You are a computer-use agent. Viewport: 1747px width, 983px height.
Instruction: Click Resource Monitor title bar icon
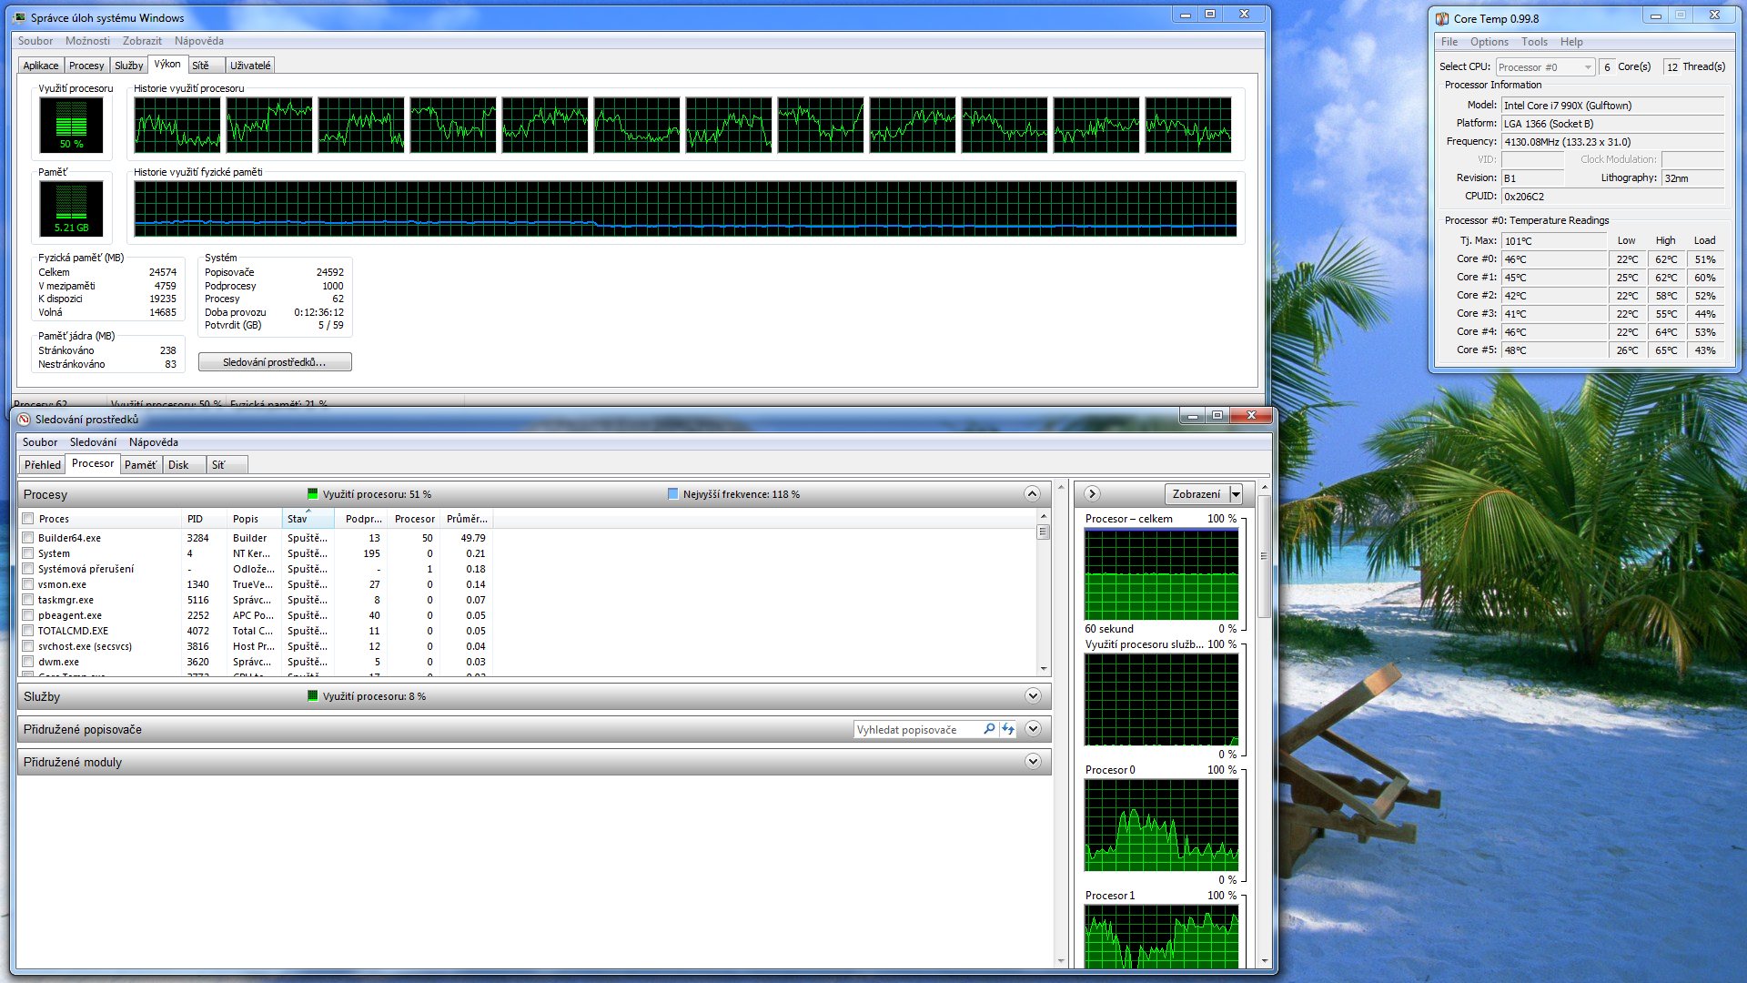coord(24,419)
